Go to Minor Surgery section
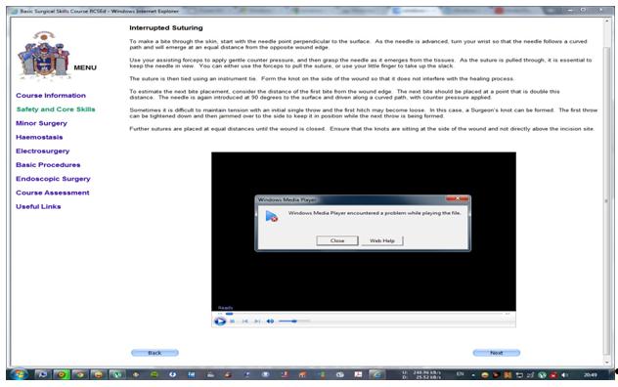 point(41,123)
